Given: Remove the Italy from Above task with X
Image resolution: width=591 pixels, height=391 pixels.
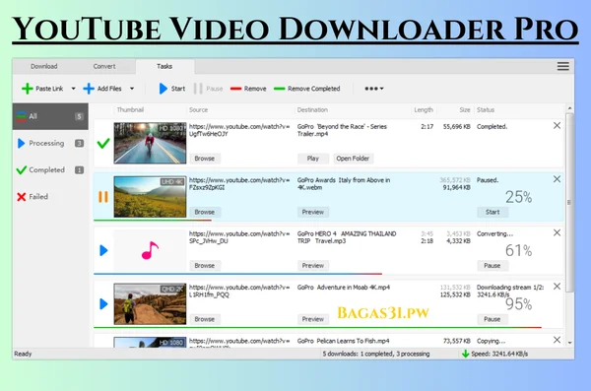Looking at the screenshot, I should click(557, 179).
